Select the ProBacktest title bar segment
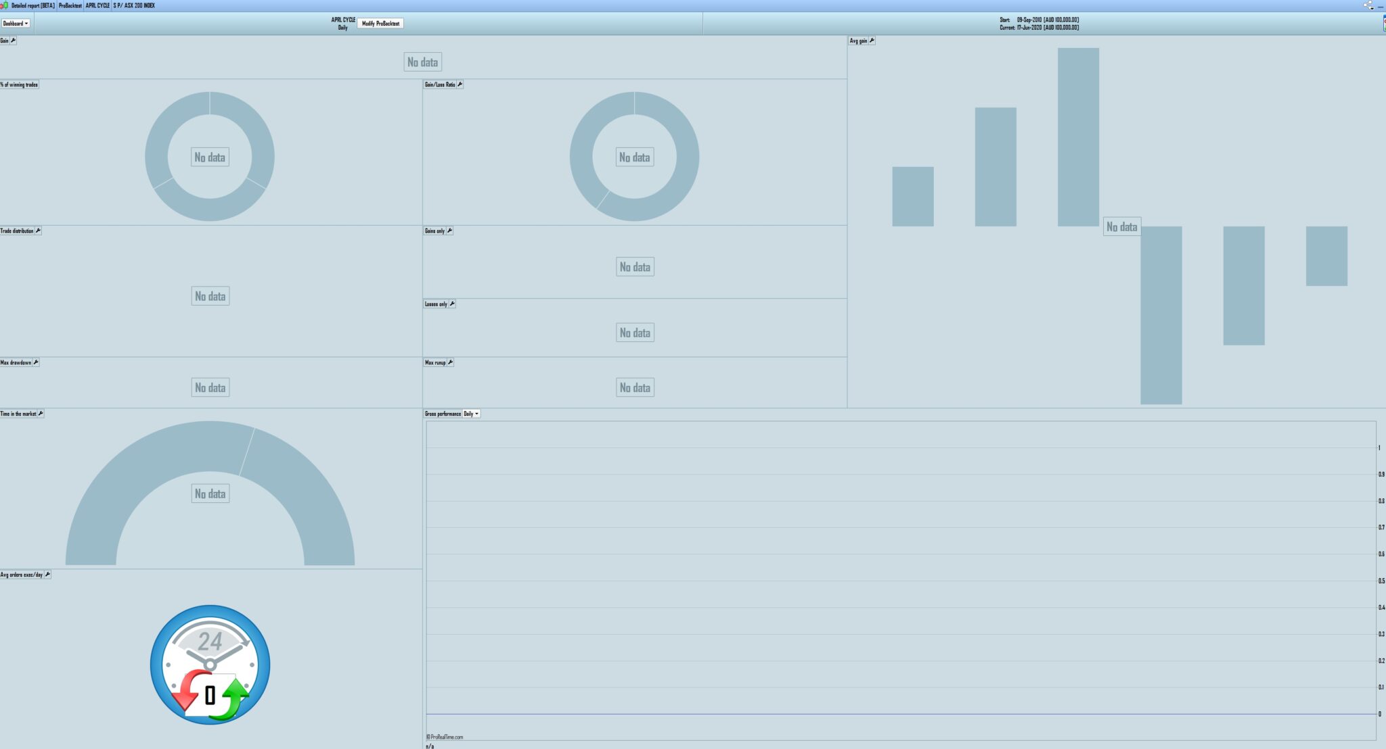1386x749 pixels. [70, 5]
